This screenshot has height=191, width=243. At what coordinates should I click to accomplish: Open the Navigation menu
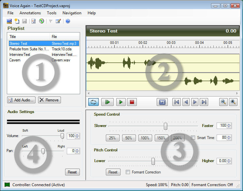point(72,13)
